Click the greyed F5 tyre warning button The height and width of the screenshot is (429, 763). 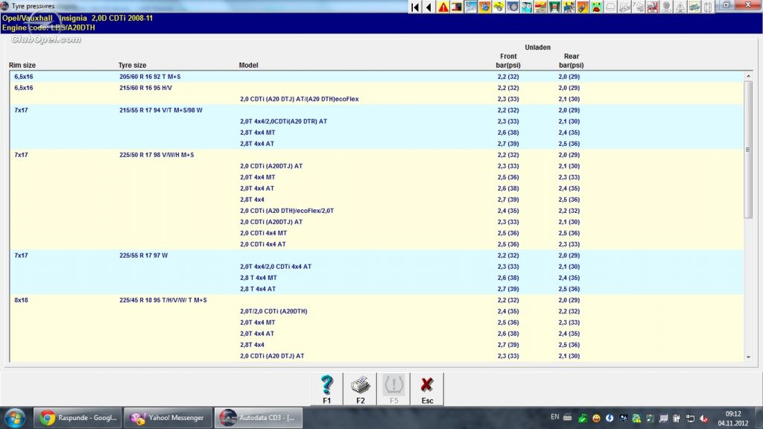tap(393, 389)
